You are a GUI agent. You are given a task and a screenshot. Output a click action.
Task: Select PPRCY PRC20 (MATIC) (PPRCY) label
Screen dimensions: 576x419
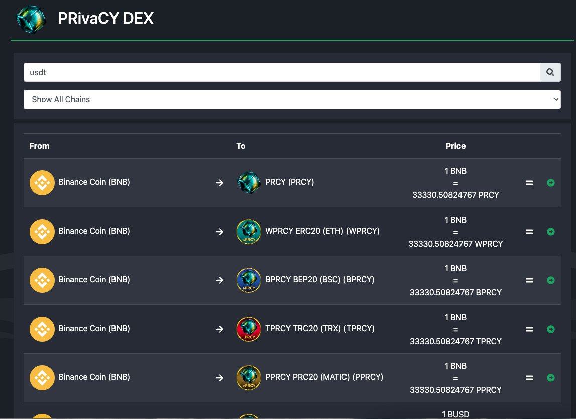[x=324, y=377]
